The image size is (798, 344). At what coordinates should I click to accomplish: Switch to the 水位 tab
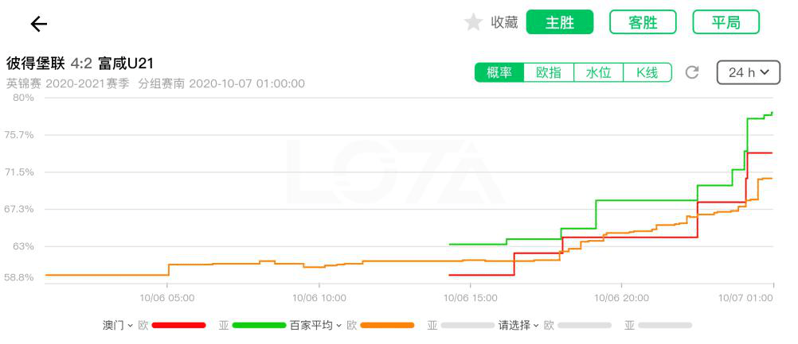pos(598,72)
